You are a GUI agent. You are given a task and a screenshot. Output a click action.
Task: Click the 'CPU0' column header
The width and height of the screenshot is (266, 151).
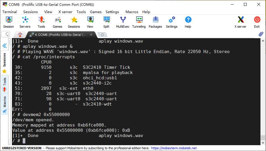(46, 62)
